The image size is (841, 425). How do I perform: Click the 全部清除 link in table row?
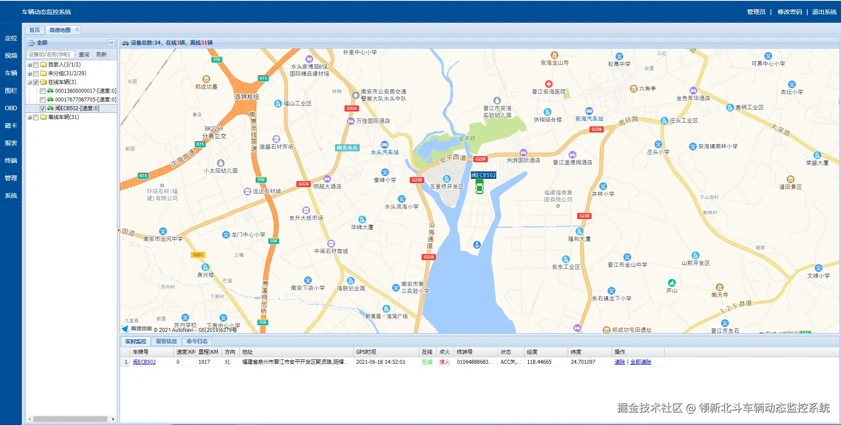(x=641, y=362)
